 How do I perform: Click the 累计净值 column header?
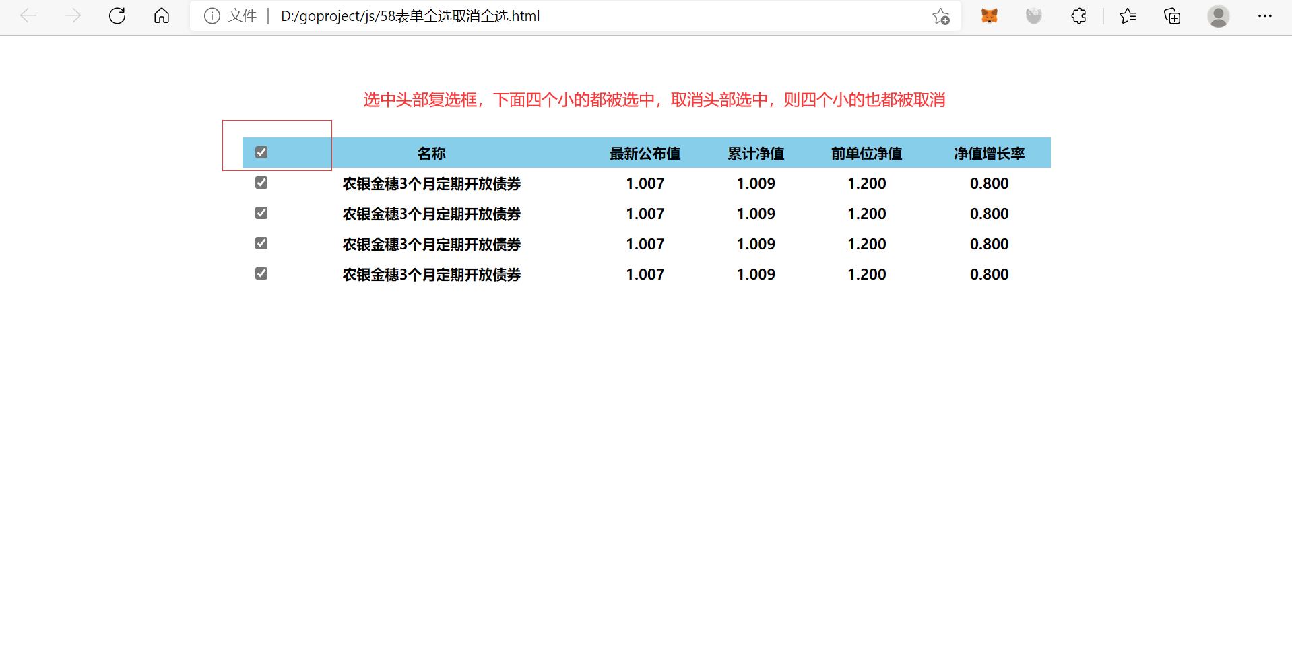(x=756, y=153)
